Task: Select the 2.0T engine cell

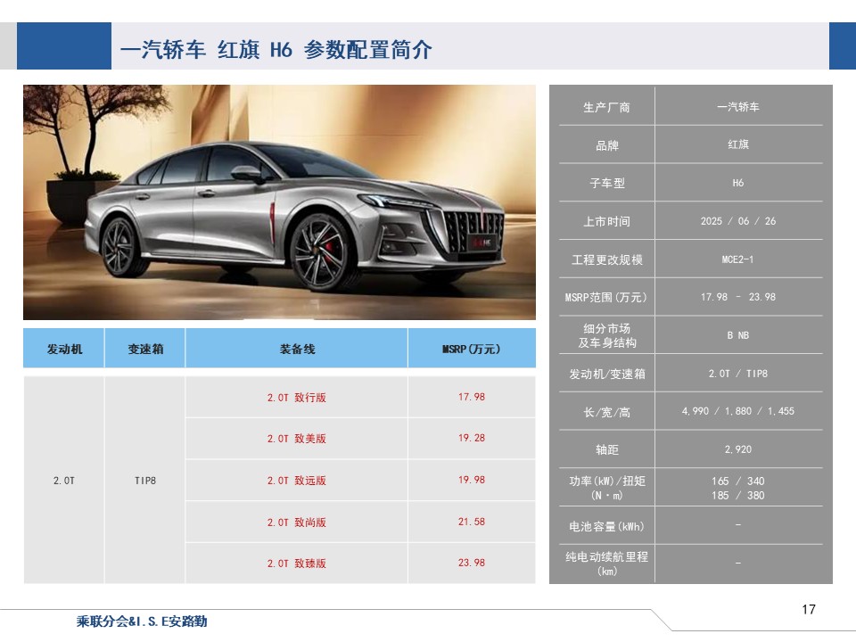Action: 64,481
